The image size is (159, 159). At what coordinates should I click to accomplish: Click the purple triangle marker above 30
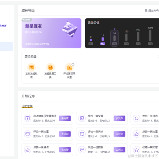pos(115,29)
